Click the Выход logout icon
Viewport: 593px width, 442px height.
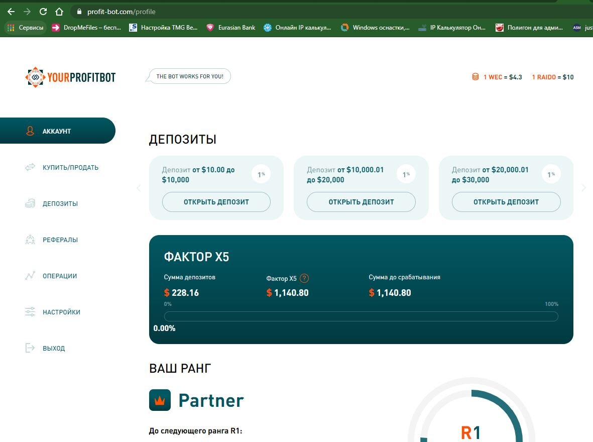pyautogui.click(x=30, y=348)
